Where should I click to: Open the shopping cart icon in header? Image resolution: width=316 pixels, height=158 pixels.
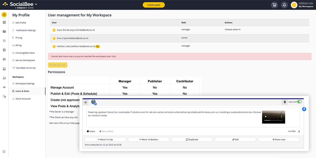click(274, 5)
